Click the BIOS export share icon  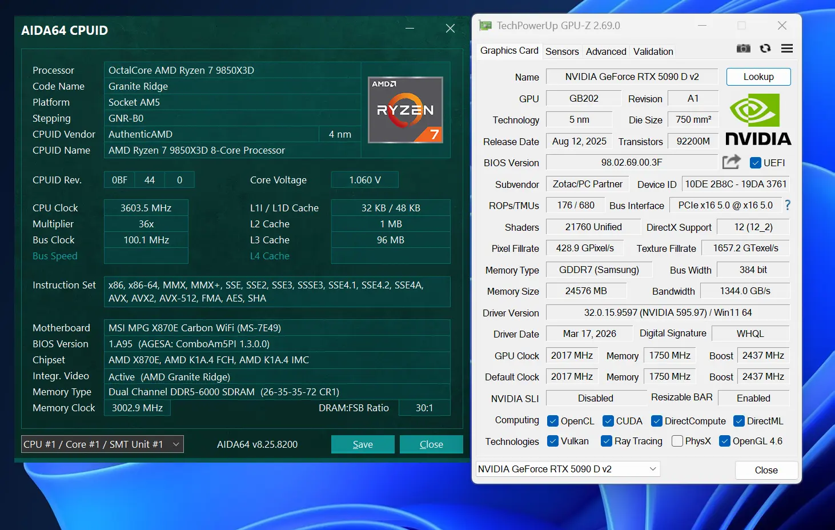(x=731, y=162)
